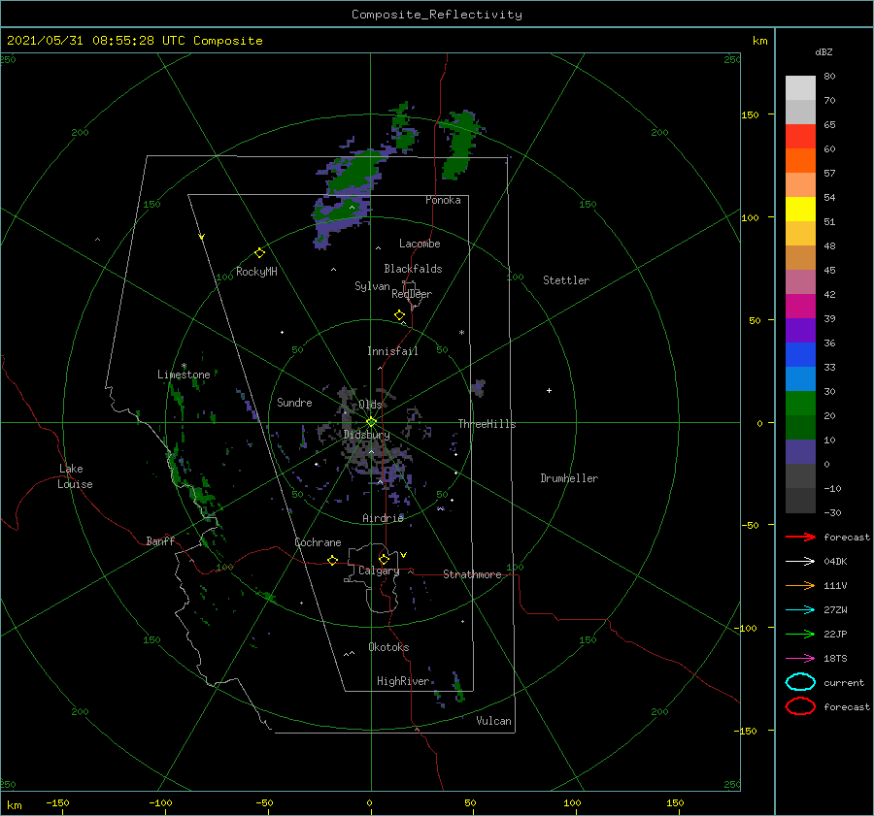
Task: Click the red forecast ellipse icon
Action: (800, 706)
